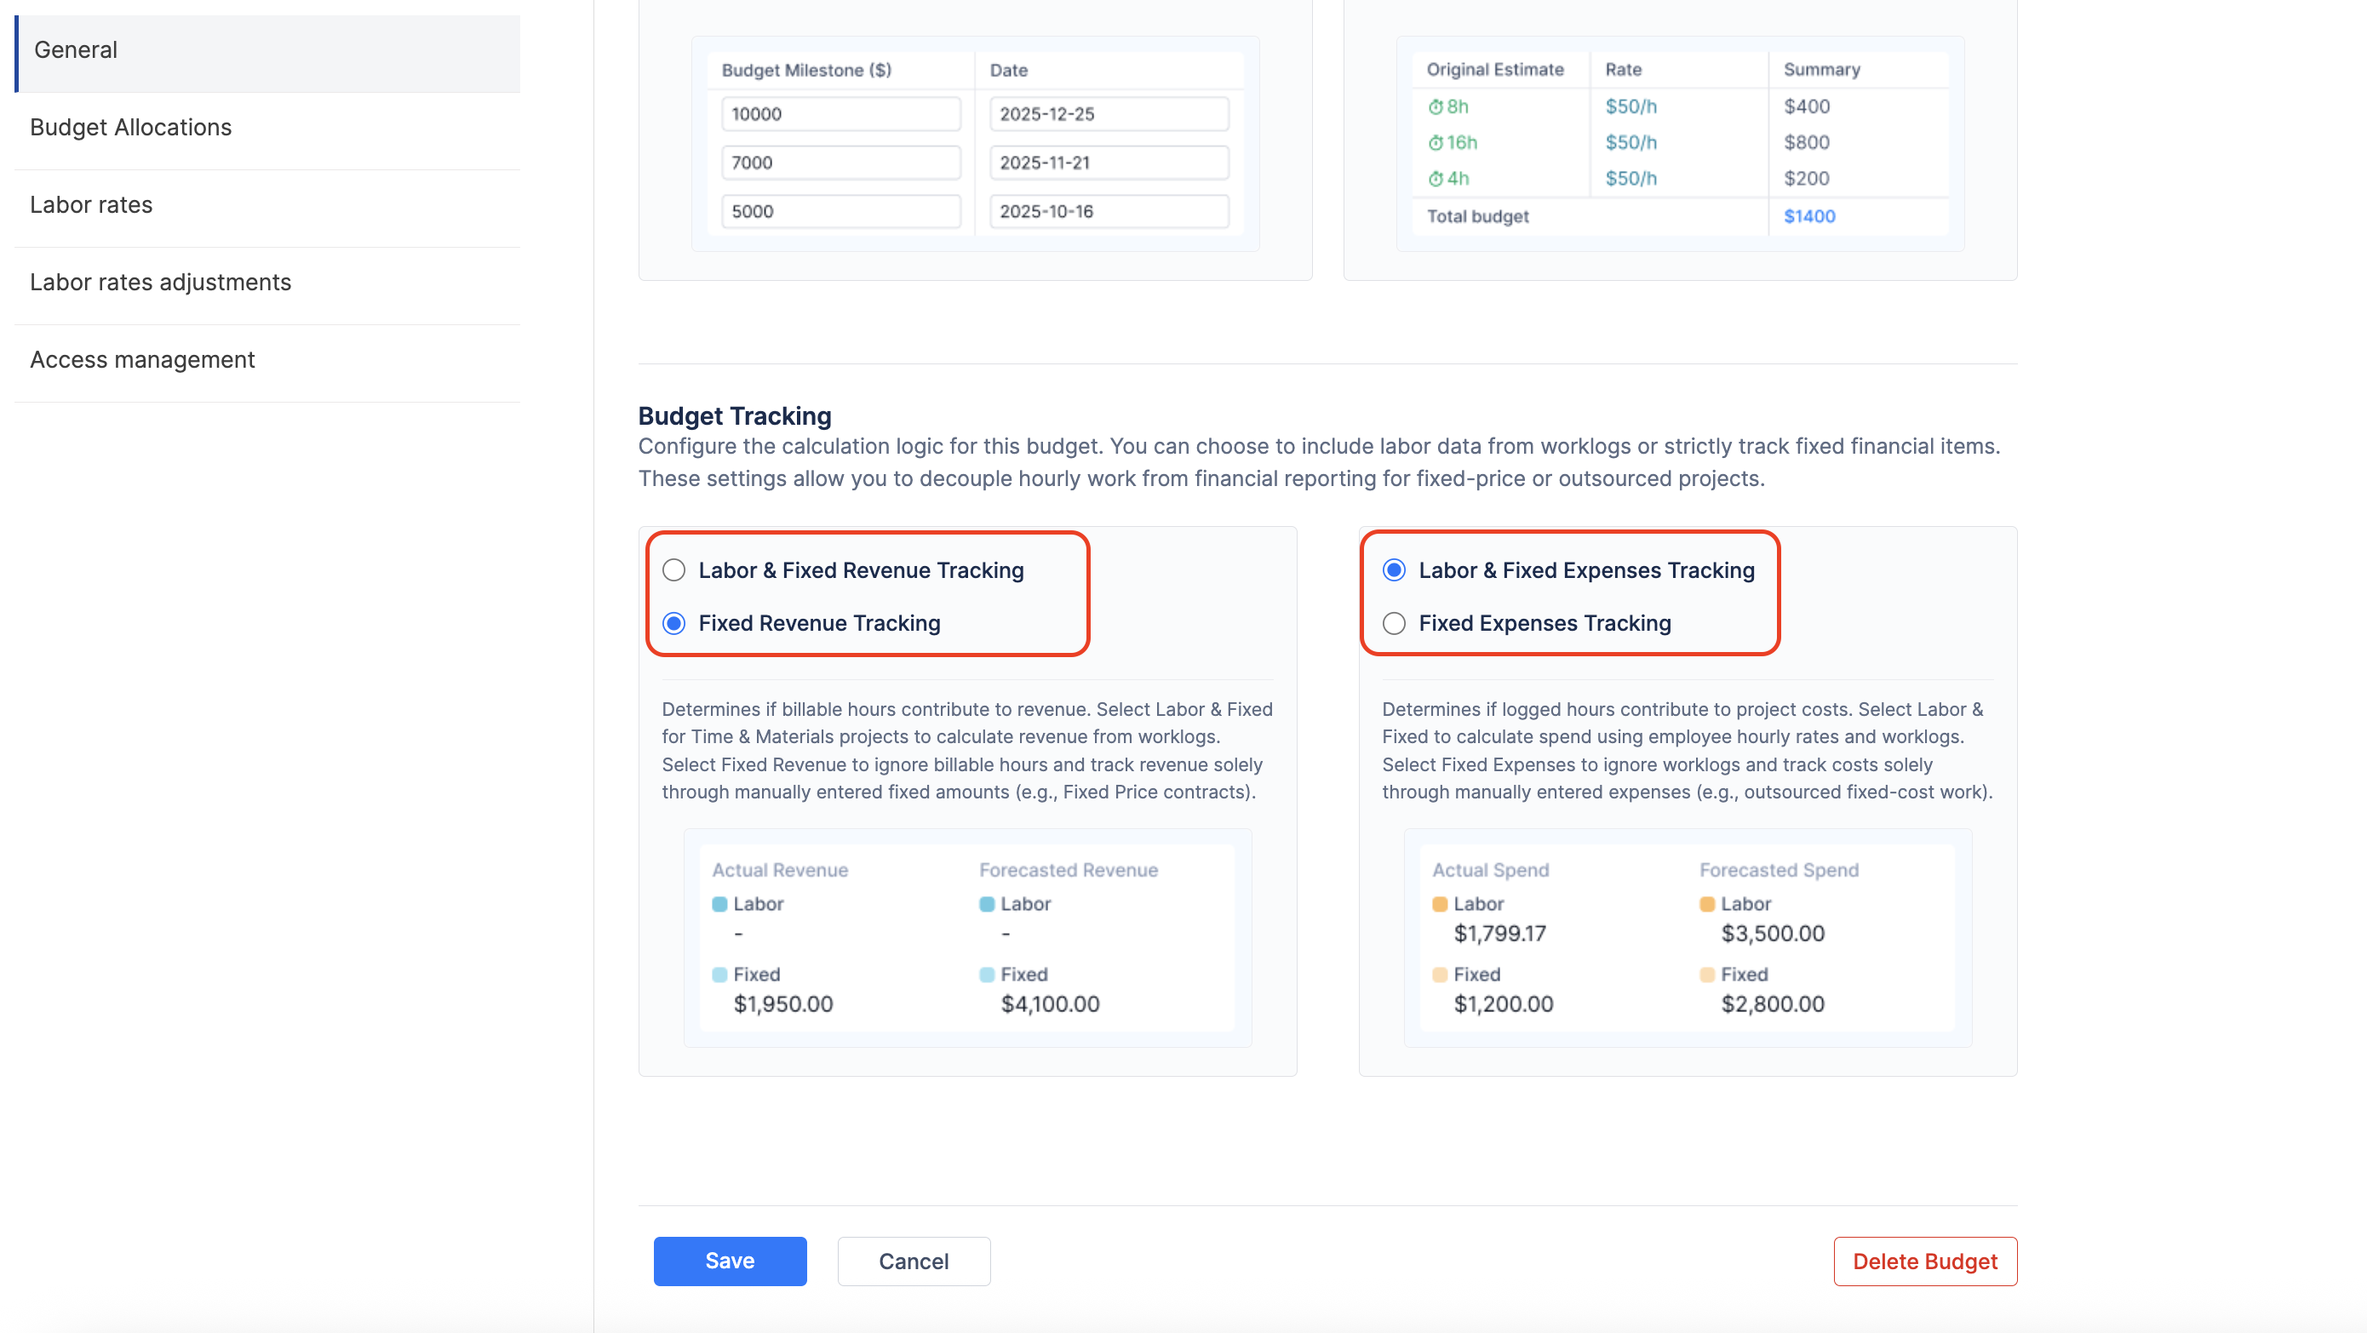Open the Budget Allocations section
Viewport: 2367px width, 1333px height.
130,127
